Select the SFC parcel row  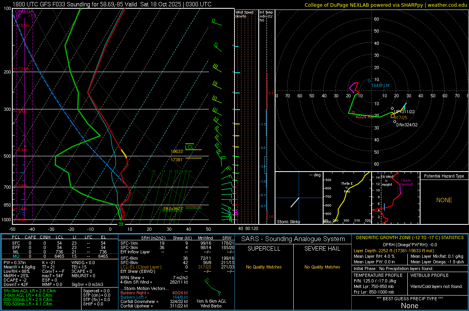click(60, 243)
